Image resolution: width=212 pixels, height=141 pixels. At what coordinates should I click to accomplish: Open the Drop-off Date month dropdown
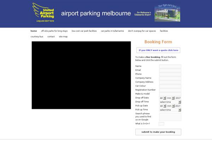[x=170, y=98]
